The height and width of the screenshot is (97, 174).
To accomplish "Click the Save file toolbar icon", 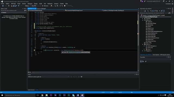I will [14, 6].
